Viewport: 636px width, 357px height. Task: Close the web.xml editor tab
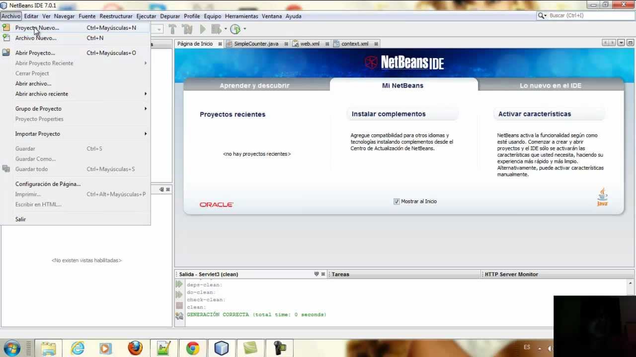(x=327, y=44)
